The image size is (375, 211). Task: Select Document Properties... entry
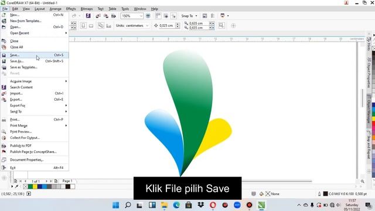click(x=35, y=160)
